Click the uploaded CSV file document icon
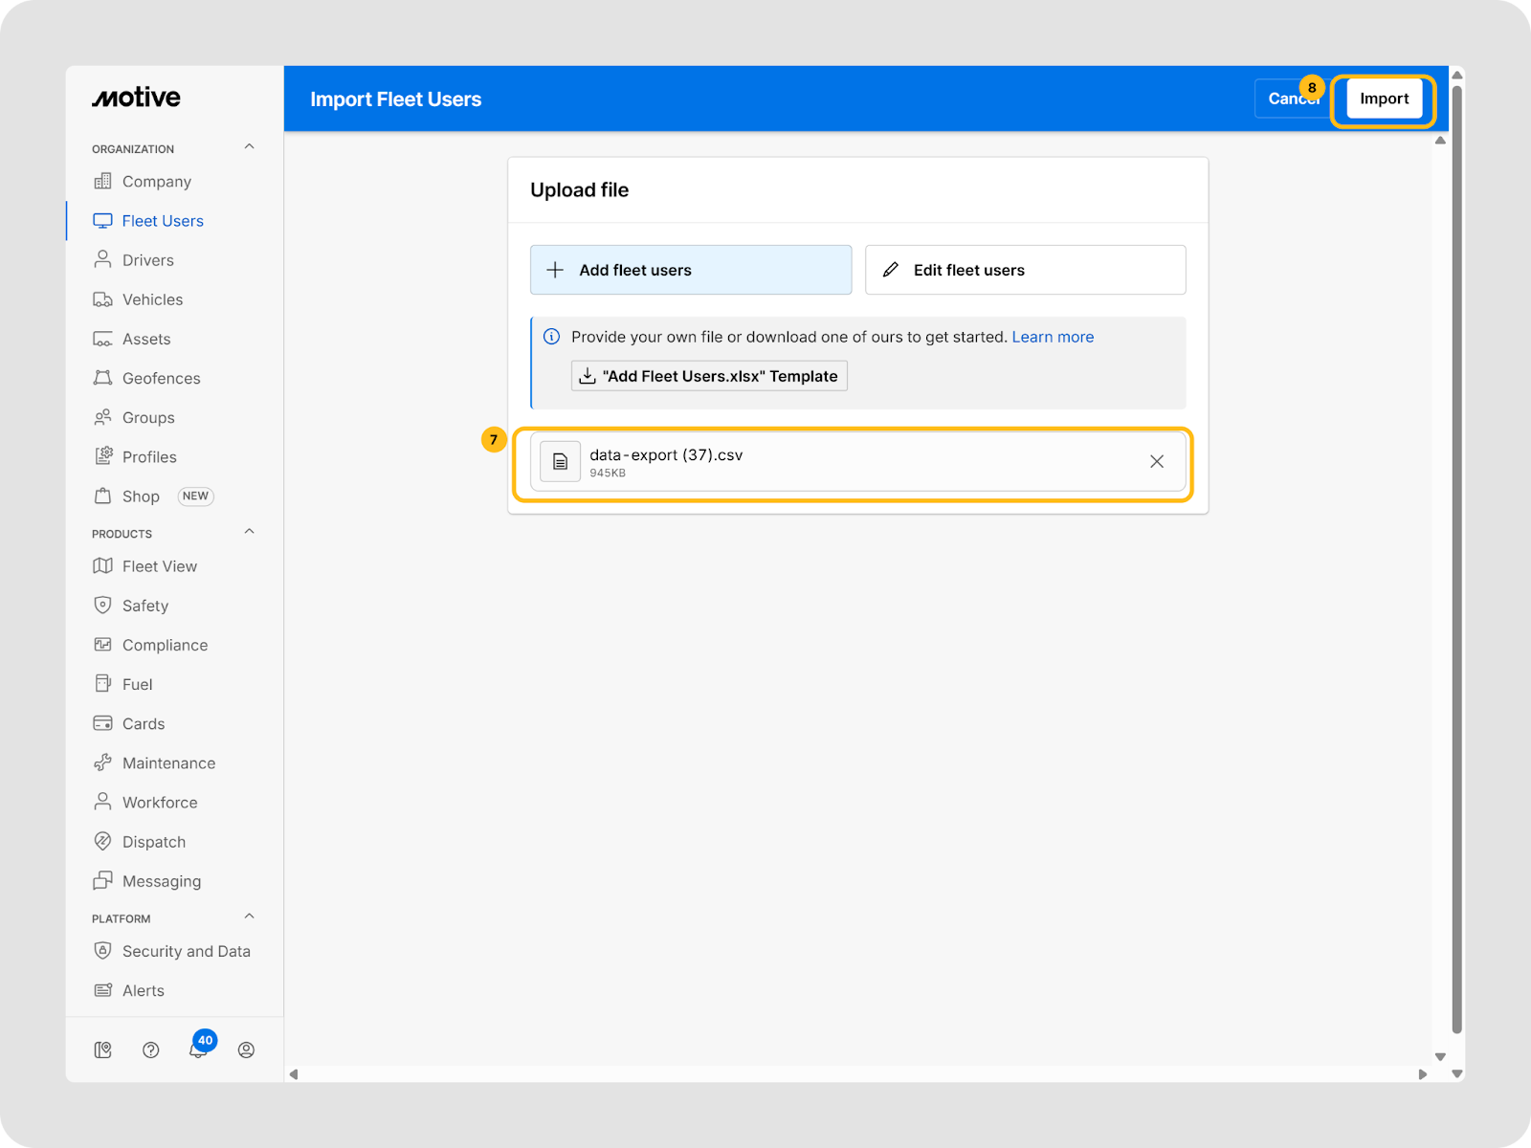 (561, 462)
